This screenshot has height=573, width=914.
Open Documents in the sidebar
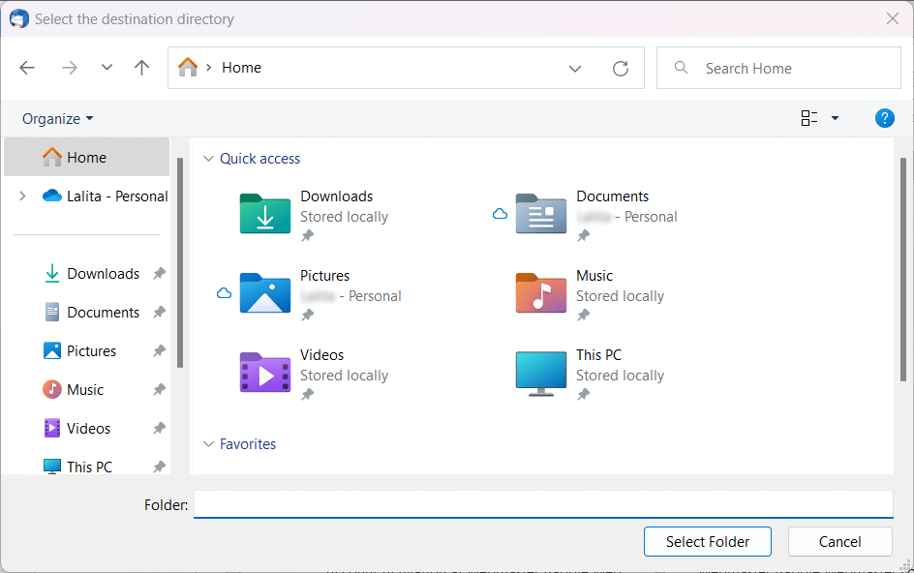[x=92, y=313]
